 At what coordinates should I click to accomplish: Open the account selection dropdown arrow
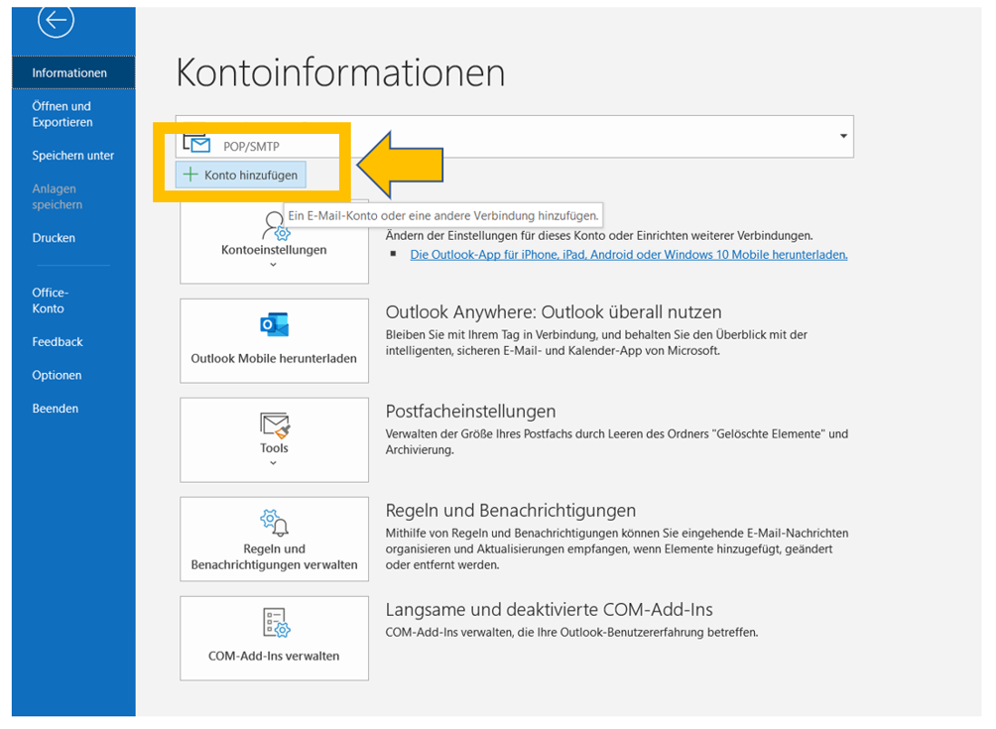[x=843, y=136]
